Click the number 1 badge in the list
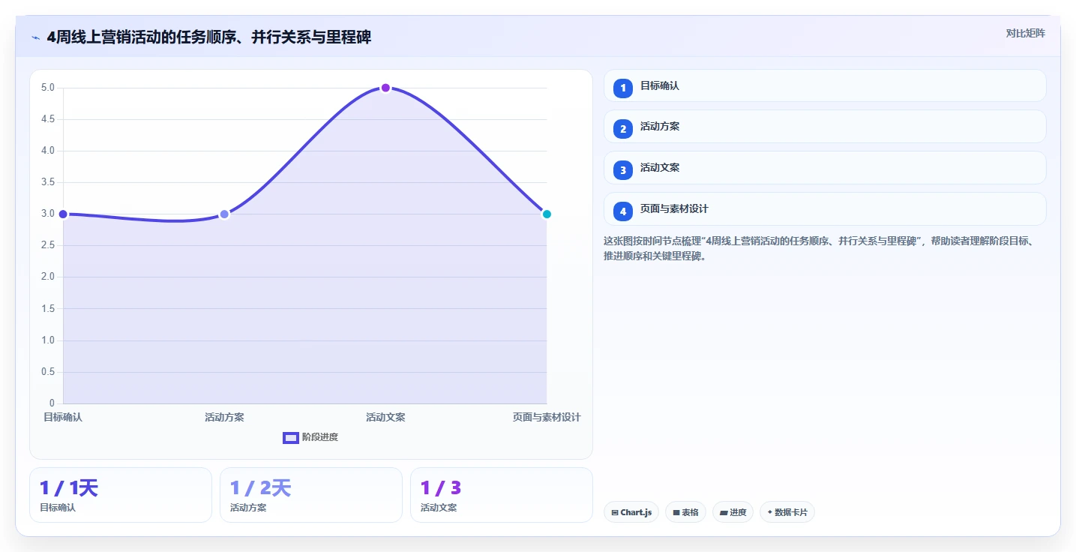Viewport: 1076px width, 552px height. tap(622, 88)
